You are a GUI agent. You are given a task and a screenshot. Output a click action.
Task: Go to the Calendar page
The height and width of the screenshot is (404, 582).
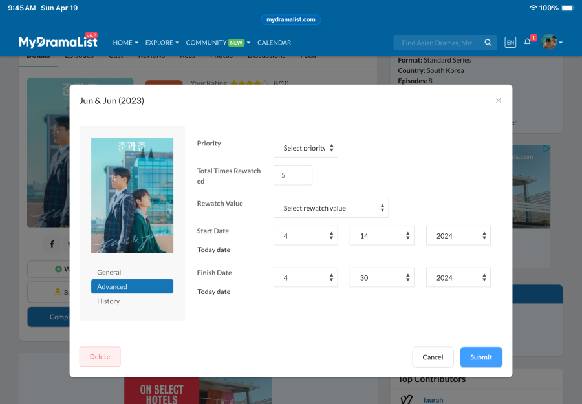click(274, 43)
